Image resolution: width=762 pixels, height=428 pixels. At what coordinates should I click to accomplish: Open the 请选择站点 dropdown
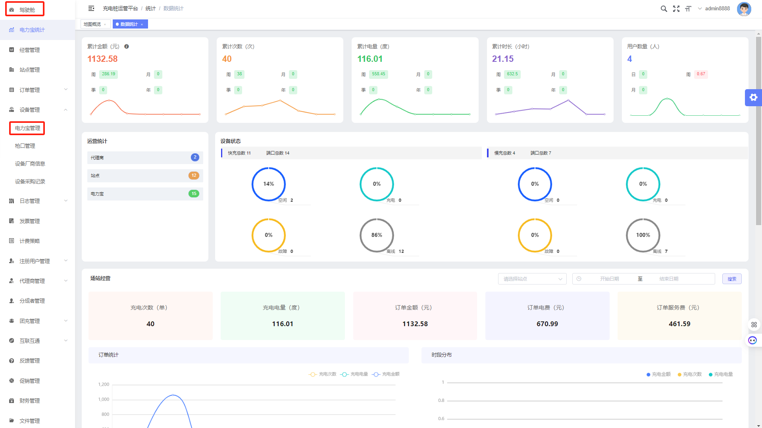click(x=532, y=279)
